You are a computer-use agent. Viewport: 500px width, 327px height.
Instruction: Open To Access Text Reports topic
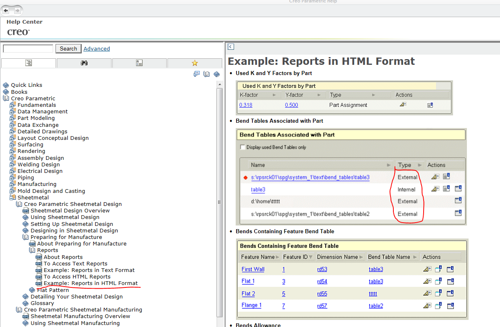[x=76, y=263]
